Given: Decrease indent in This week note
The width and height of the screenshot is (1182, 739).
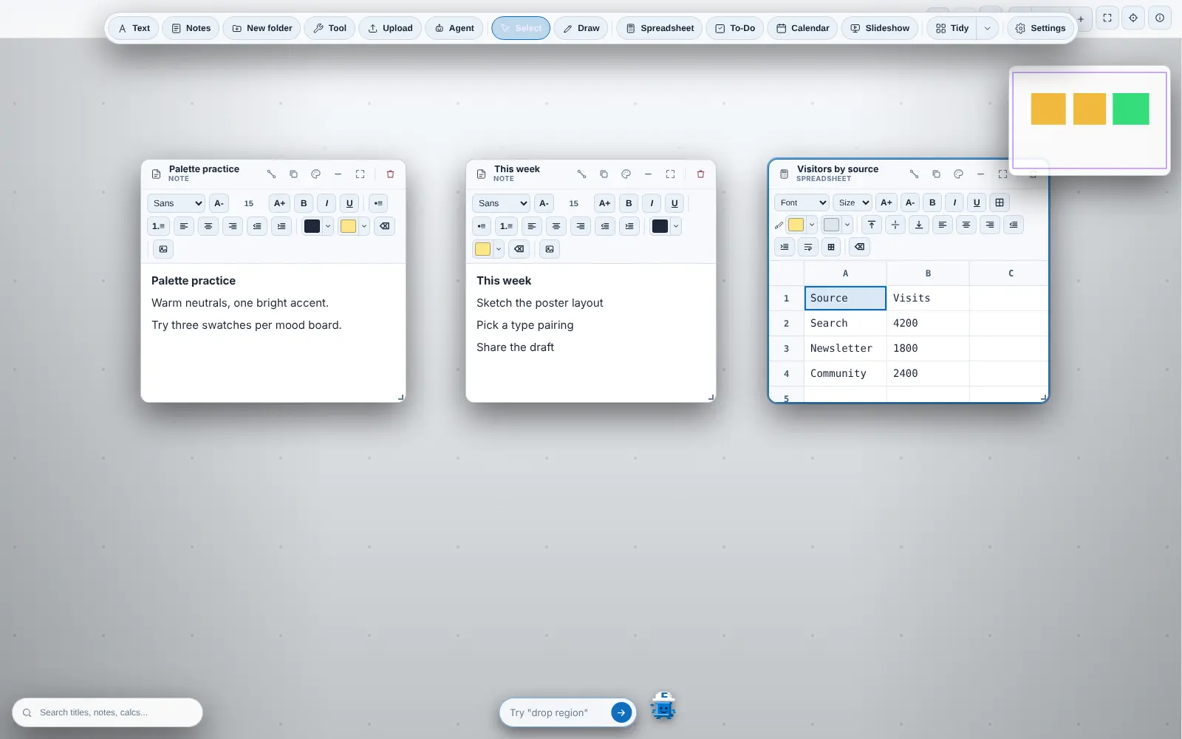Looking at the screenshot, I should click(605, 226).
